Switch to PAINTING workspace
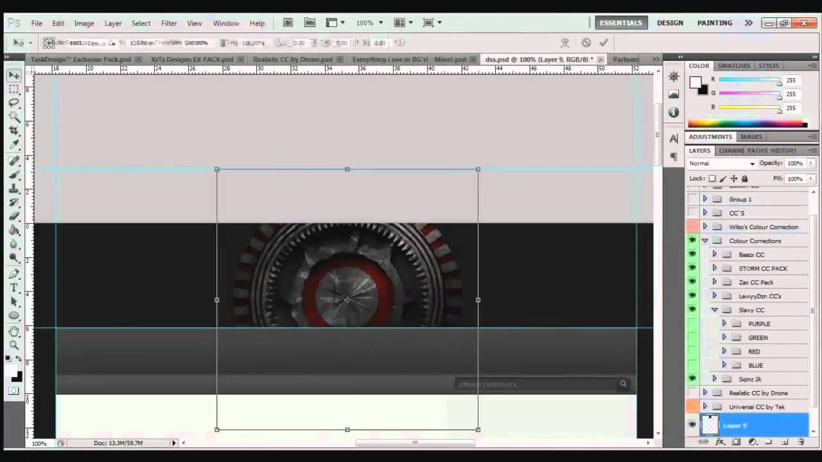This screenshot has width=822, height=462. click(715, 22)
